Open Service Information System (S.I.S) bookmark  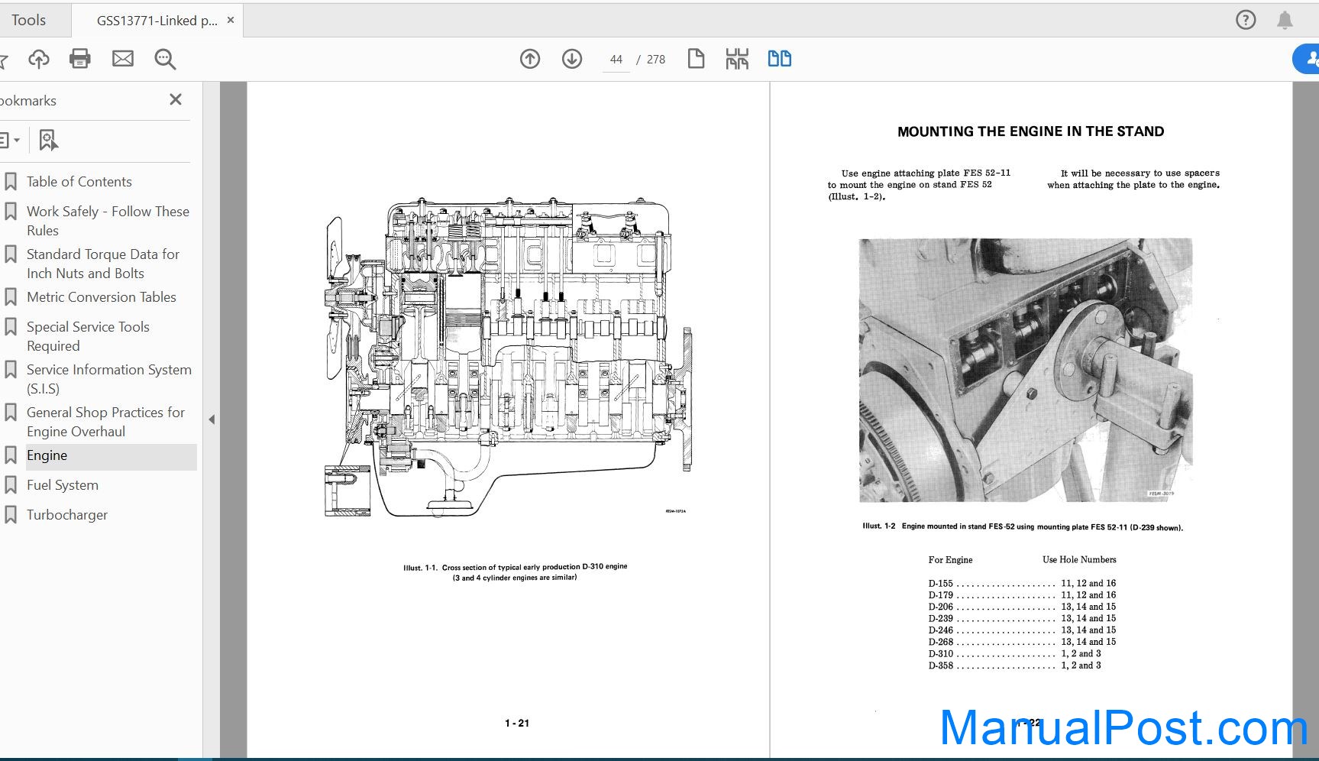pos(108,379)
